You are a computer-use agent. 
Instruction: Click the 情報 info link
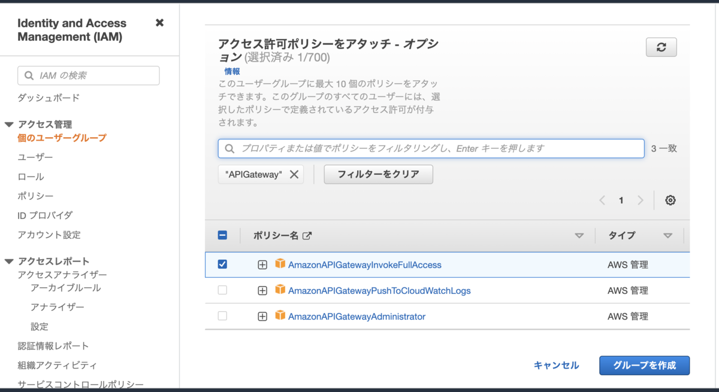coord(232,71)
